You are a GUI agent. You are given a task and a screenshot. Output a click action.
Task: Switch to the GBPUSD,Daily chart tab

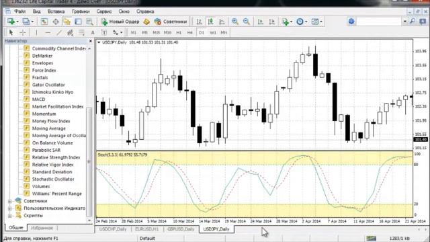(181, 229)
